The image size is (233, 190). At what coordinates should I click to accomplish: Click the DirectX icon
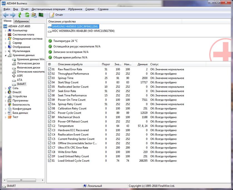pos(10,92)
